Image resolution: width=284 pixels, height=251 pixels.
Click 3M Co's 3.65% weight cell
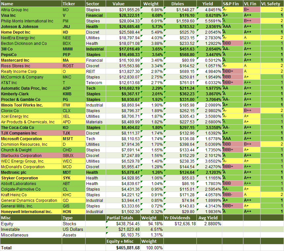pyautogui.click(x=152, y=49)
